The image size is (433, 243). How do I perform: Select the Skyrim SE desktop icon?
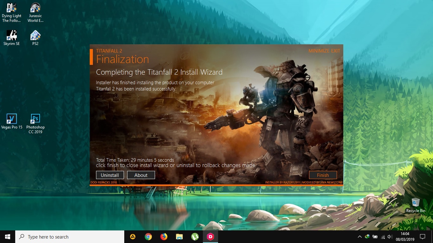(x=12, y=38)
